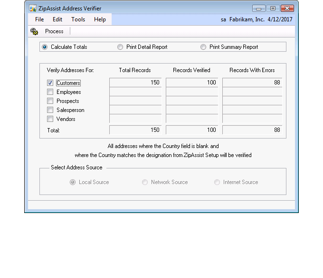
Task: Click the 'Verify Addresses For:' label
Action: 70,70
